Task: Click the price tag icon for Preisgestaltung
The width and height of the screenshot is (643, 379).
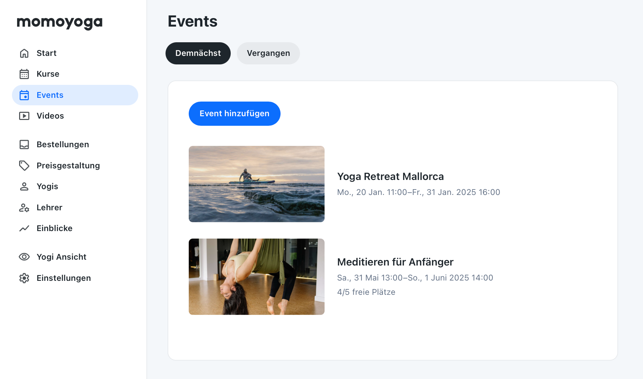Action: (x=24, y=166)
